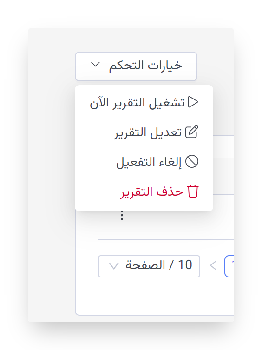Select تشغيل التقرير الآن menu entry
Image resolution: width=262 pixels, height=350 pixels.
click(144, 102)
